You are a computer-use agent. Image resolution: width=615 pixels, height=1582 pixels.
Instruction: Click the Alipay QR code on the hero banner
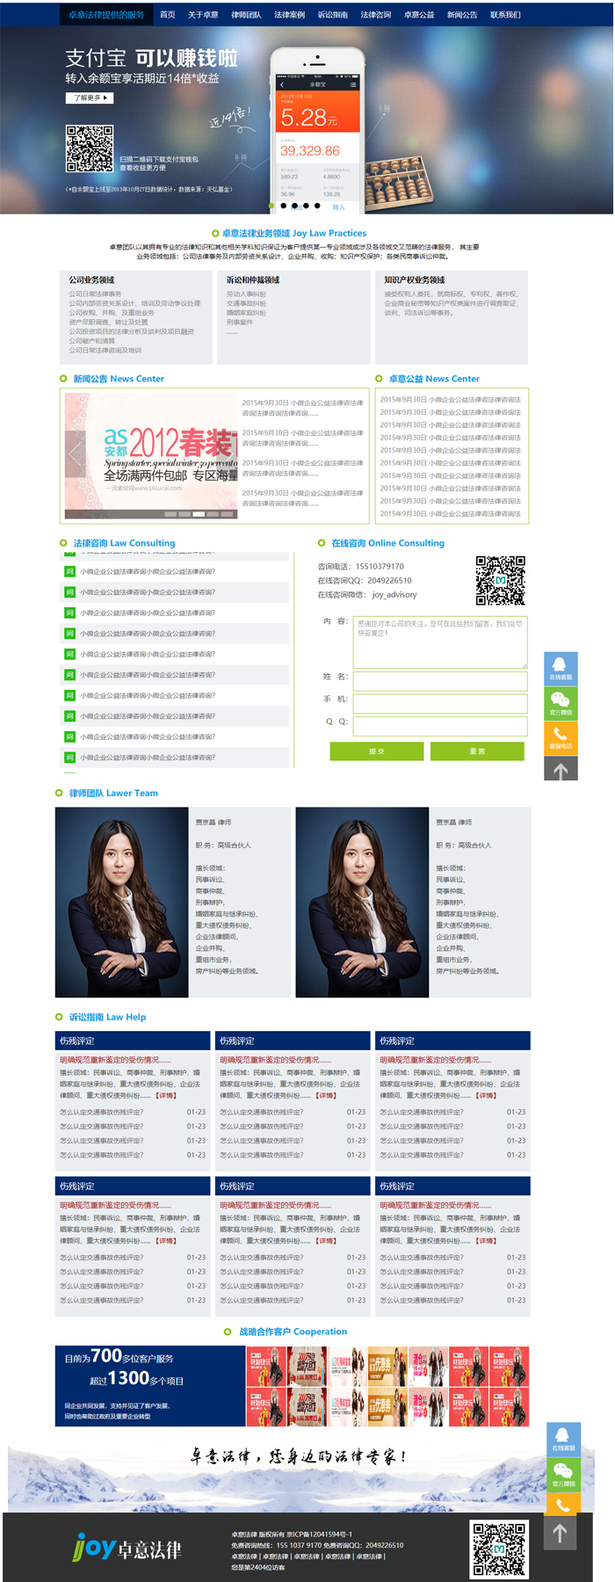coord(90,149)
